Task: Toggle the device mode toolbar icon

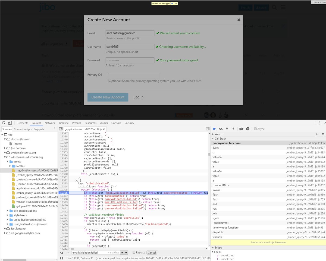Action: point(10,123)
